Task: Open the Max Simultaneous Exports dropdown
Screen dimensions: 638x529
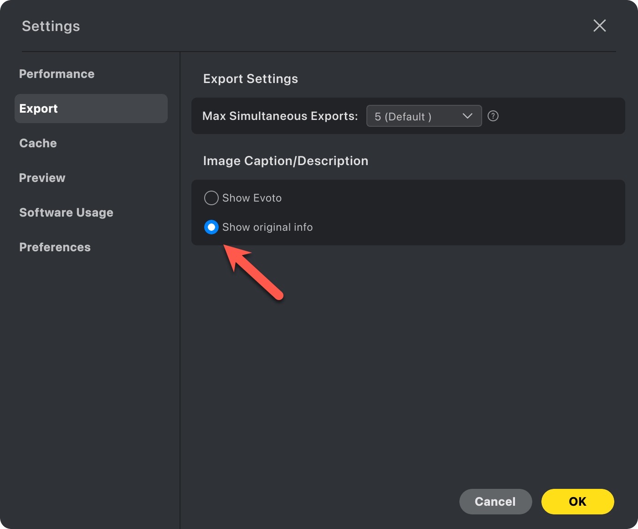Action: click(423, 116)
